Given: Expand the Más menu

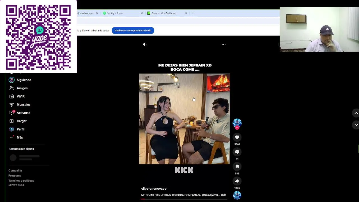Looking at the screenshot, I should coord(20,137).
